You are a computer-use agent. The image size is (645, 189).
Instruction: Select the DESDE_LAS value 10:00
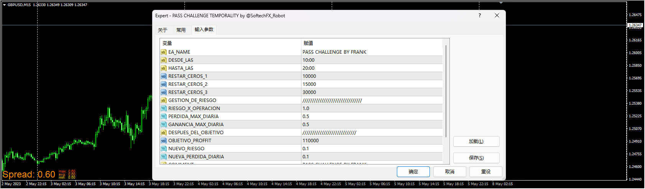309,60
